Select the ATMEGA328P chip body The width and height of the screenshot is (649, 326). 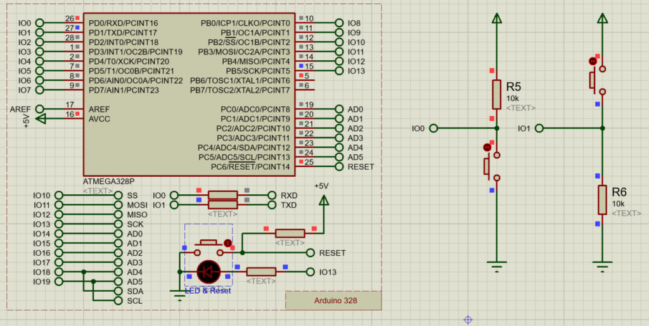[x=189, y=94]
